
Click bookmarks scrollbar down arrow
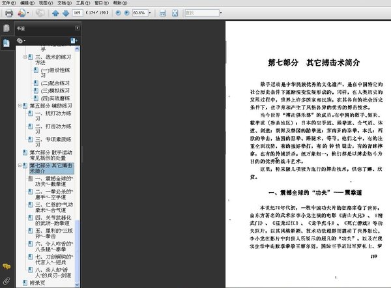click(x=77, y=285)
